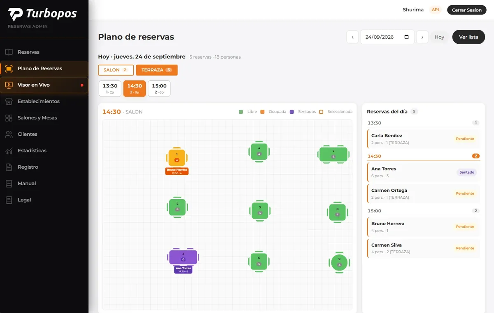
Task: Go to the next day with the right chevron
Action: click(422, 37)
